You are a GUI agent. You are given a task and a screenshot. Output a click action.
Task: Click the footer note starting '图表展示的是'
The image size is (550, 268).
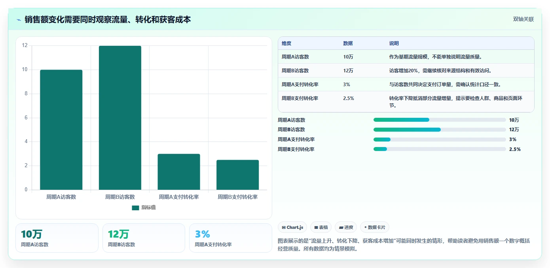pos(404,245)
